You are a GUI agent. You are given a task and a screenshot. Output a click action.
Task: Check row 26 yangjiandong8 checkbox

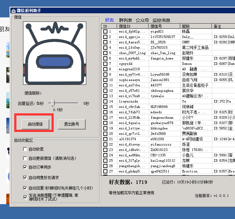[x=105, y=166]
